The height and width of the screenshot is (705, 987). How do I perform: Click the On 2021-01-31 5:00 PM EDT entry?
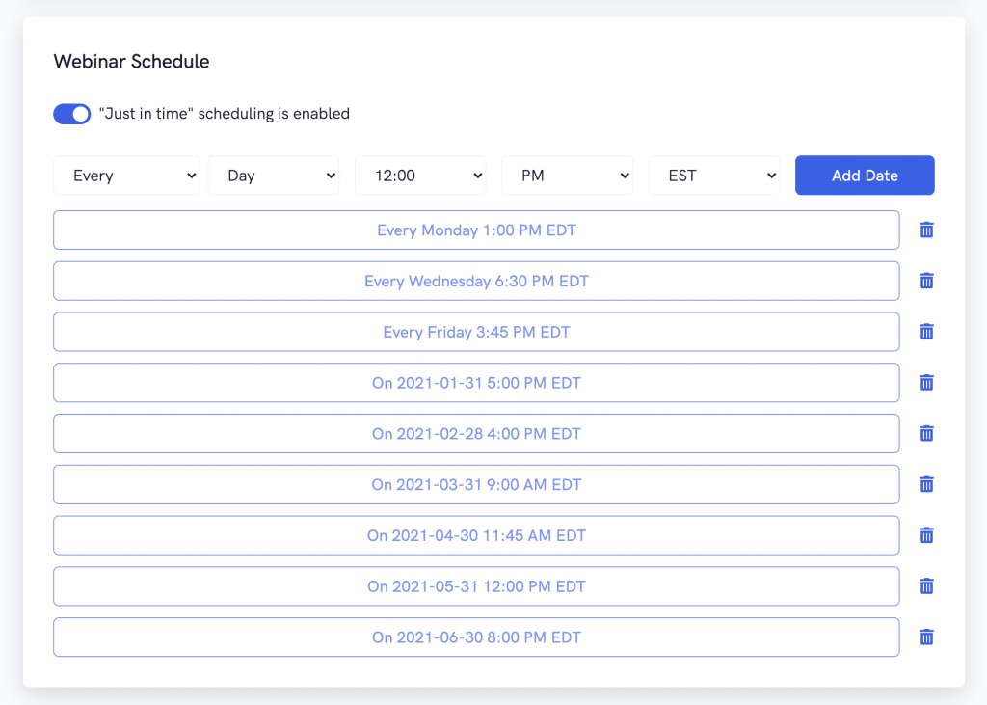click(476, 383)
